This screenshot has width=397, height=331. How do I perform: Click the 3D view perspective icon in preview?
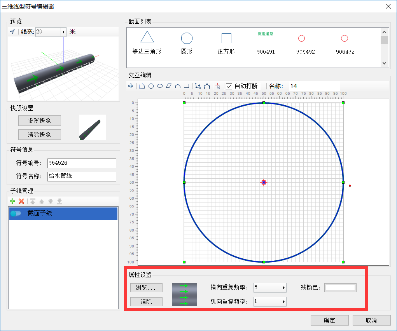(x=12, y=32)
